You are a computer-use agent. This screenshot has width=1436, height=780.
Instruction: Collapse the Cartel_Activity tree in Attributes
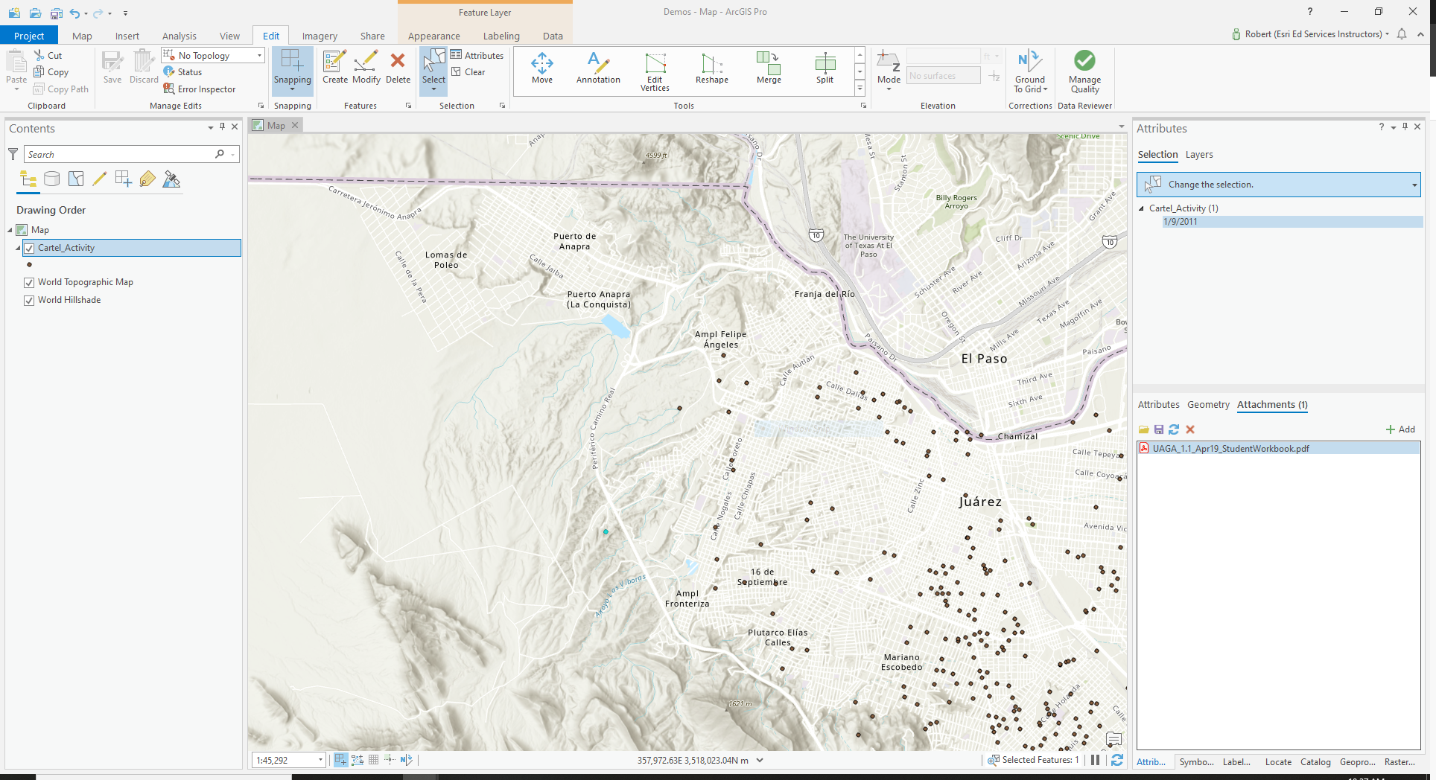click(x=1142, y=208)
